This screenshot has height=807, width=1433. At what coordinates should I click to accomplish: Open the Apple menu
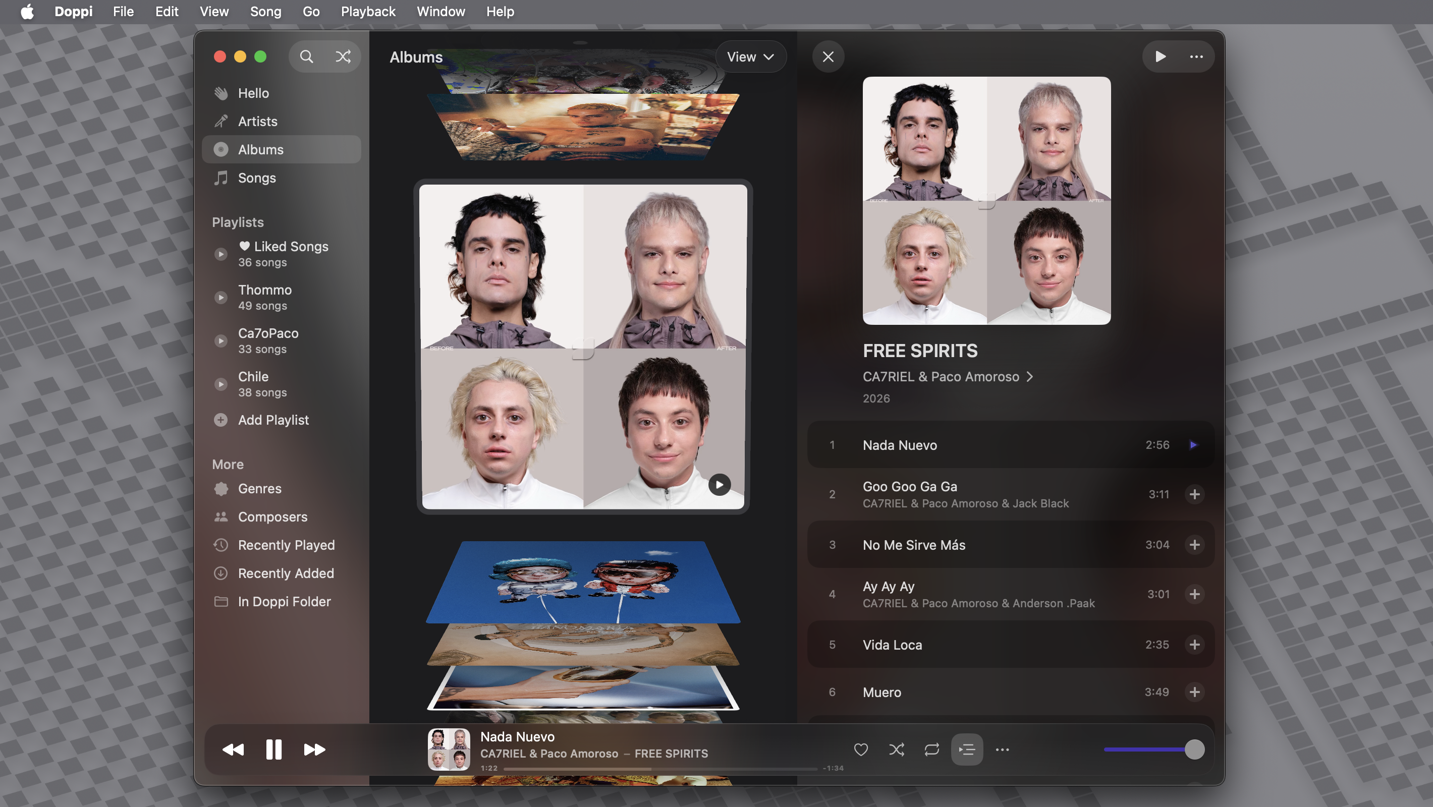[27, 11]
